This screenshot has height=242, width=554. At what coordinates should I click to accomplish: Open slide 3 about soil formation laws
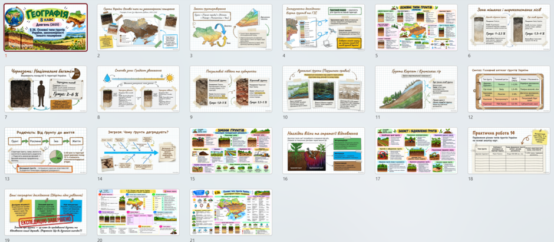coord(230,28)
